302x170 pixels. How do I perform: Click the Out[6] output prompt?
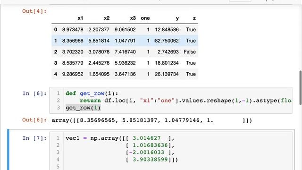point(34,120)
